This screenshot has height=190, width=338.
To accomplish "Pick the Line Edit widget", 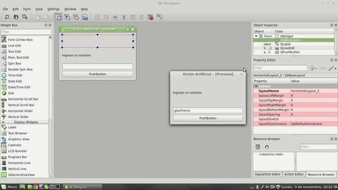I will coord(14,46).
